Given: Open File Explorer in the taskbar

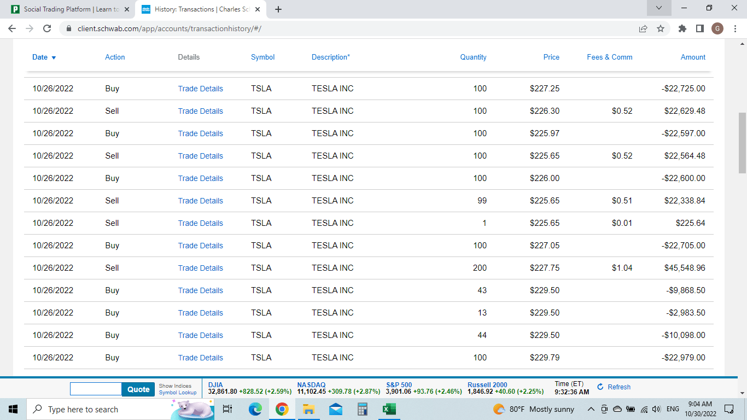Looking at the screenshot, I should coord(308,409).
